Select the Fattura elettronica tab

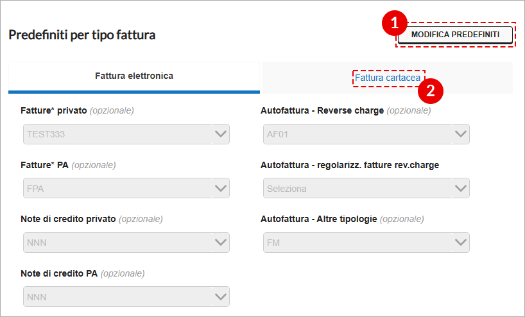[134, 76]
